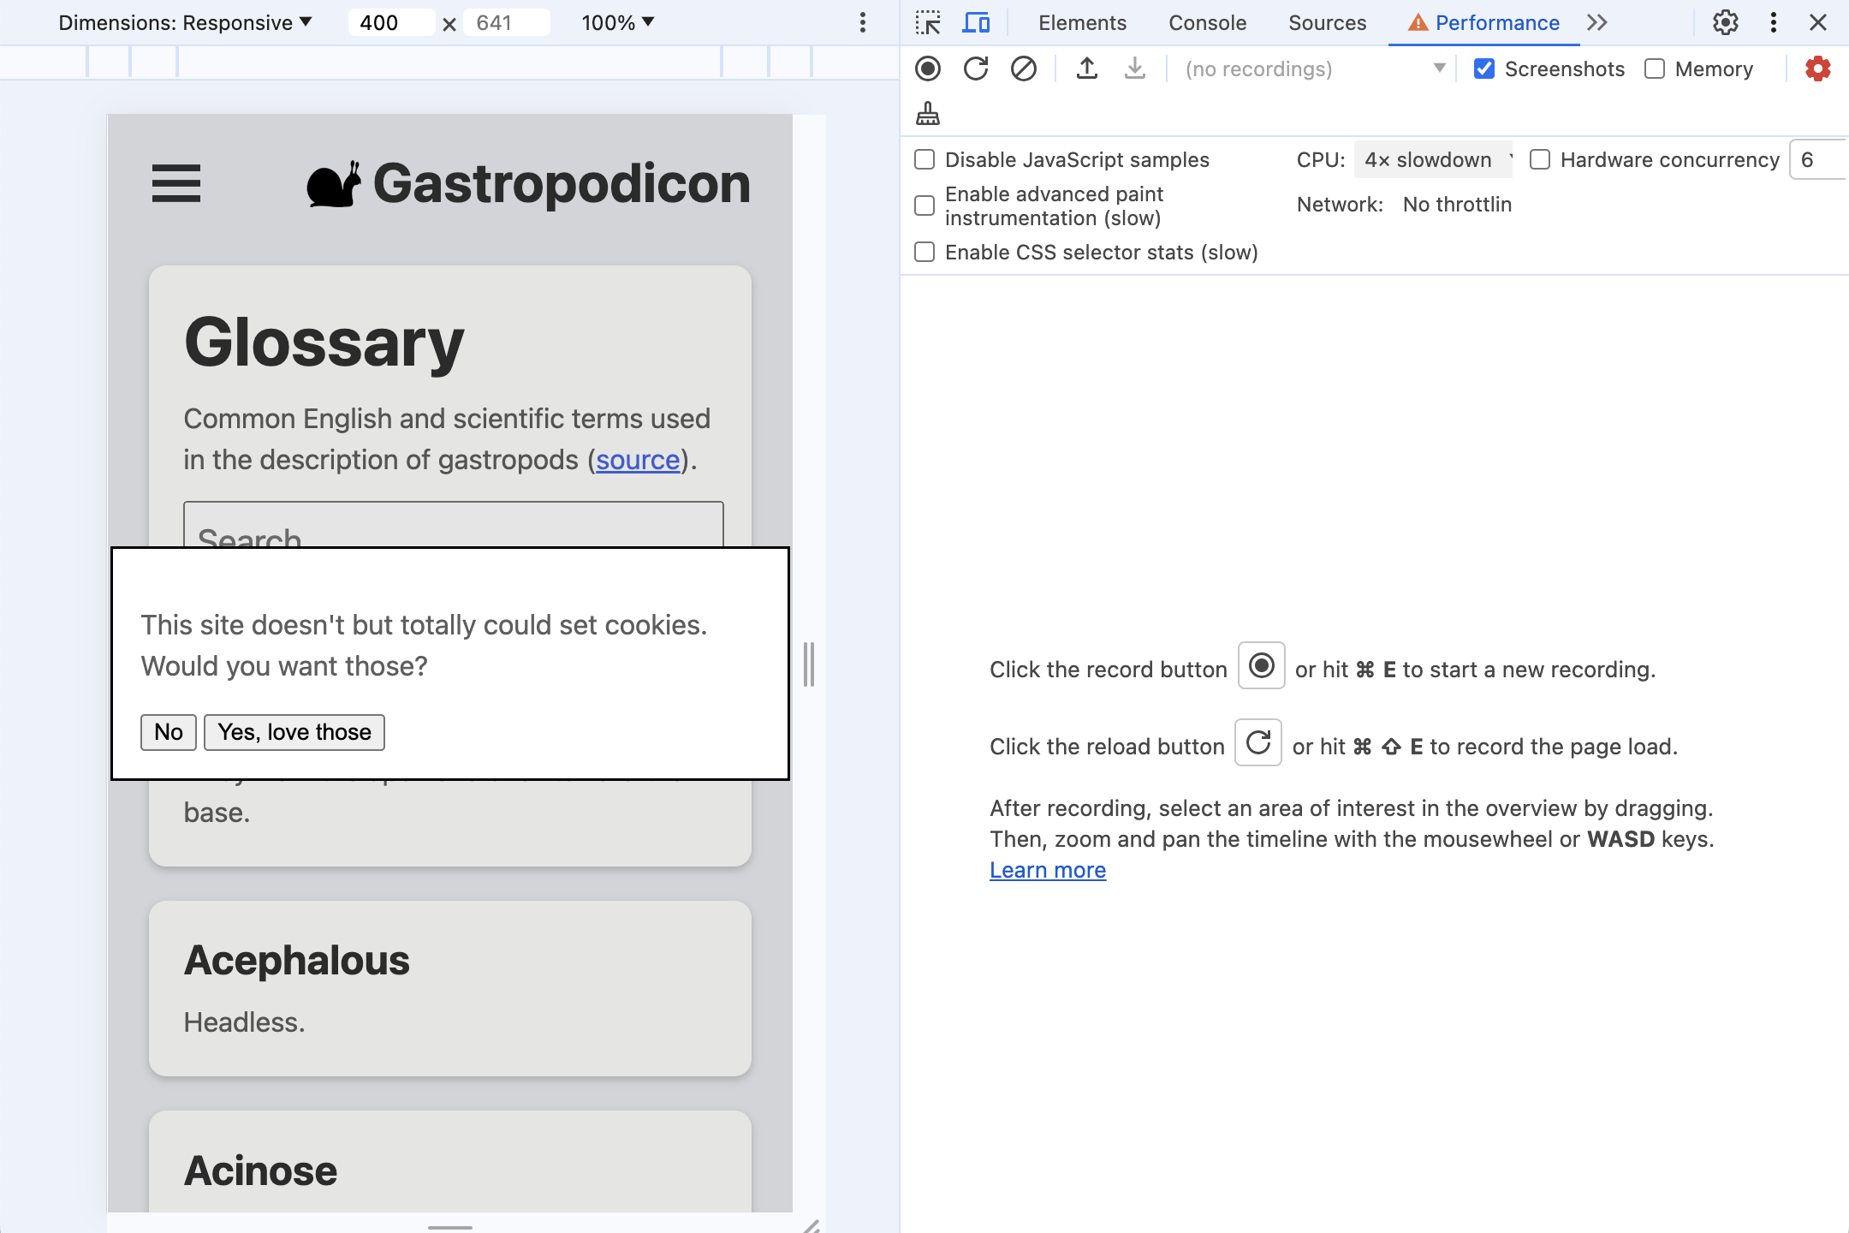Screen dimensions: 1849x1233
Task: Click the Learn more link in Performance panel
Action: pos(1047,870)
